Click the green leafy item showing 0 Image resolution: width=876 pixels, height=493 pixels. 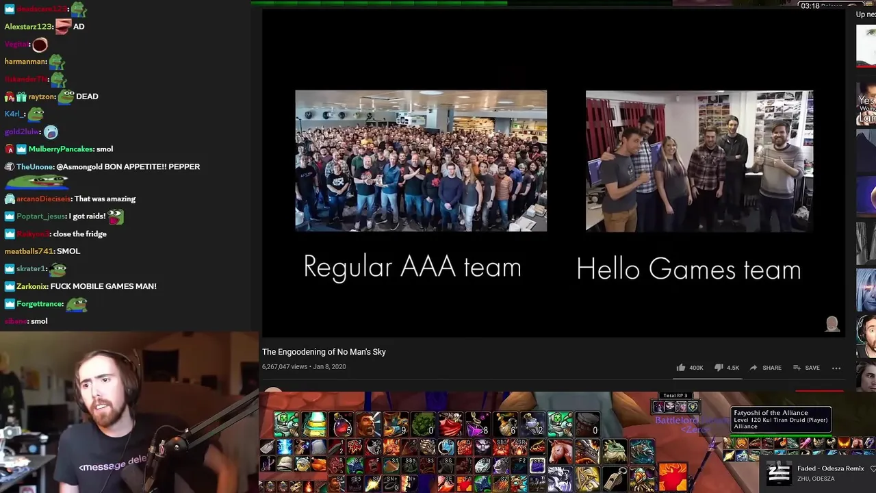tap(423, 425)
